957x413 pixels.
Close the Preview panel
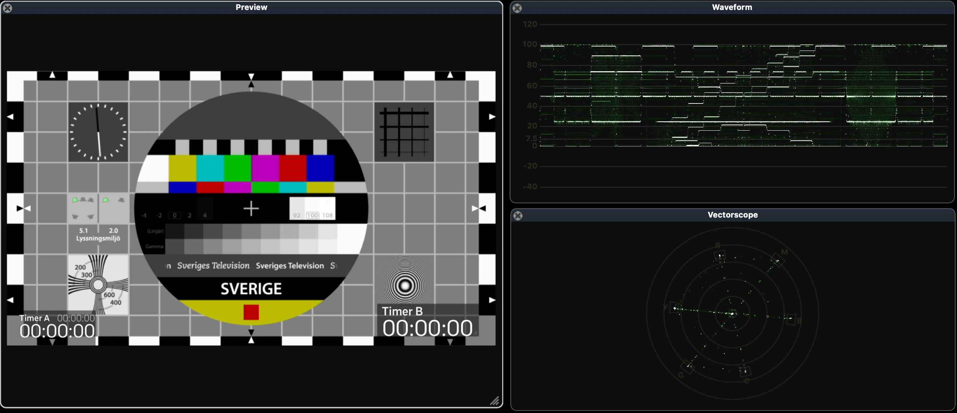click(8, 8)
